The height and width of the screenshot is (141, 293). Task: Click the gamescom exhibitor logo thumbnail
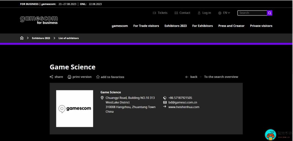pyautogui.click(x=74, y=109)
